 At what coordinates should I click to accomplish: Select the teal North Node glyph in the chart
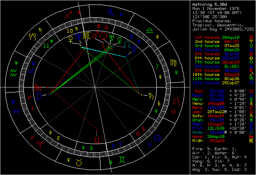(x=127, y=44)
